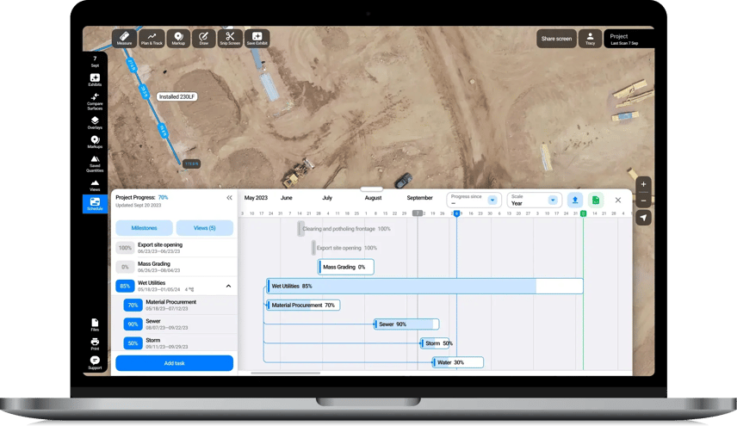Show the Overlays panel
Viewport: 737px width, 426px height.
pos(95,122)
